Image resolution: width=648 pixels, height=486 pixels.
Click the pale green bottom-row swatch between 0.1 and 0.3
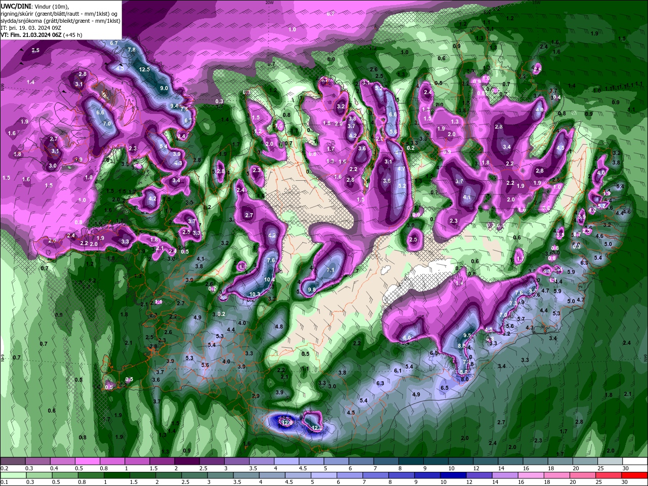(x=13, y=475)
